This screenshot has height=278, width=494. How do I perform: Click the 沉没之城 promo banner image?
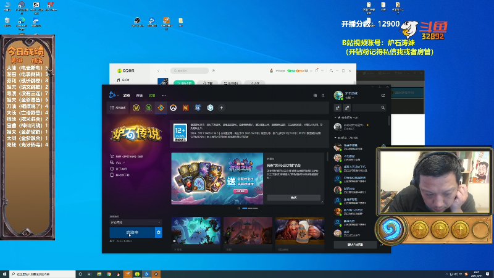coord(217,179)
